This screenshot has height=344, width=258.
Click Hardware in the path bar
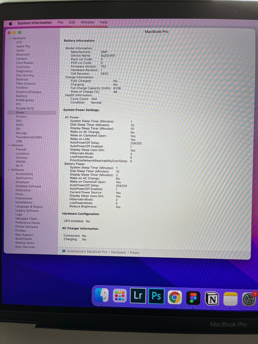[x=118, y=252]
